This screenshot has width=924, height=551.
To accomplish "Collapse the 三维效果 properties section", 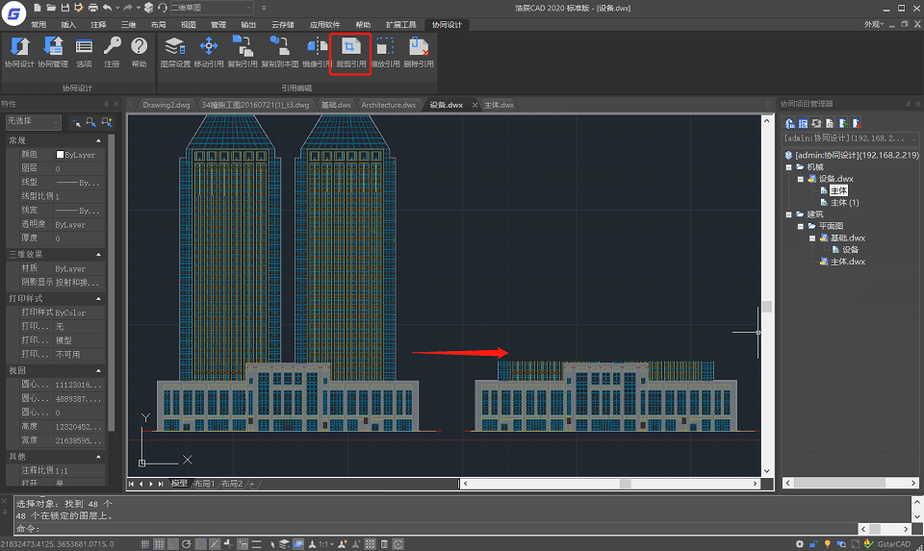I will pyautogui.click(x=98, y=254).
